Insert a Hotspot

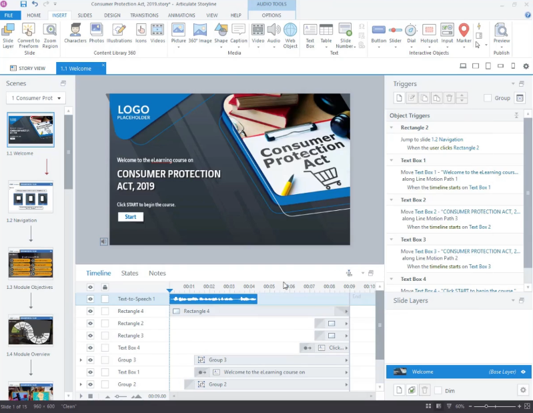point(429,35)
